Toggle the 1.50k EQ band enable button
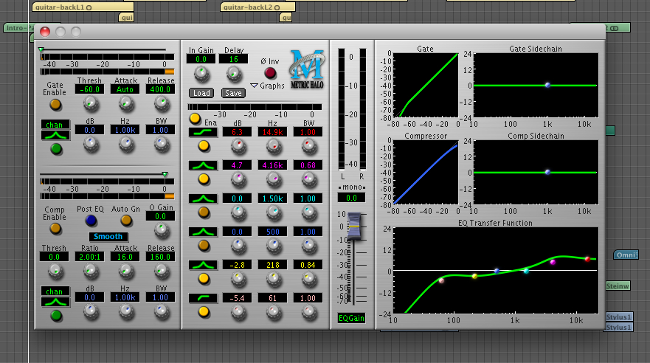Viewport: 650px width, 363px height. [203, 212]
